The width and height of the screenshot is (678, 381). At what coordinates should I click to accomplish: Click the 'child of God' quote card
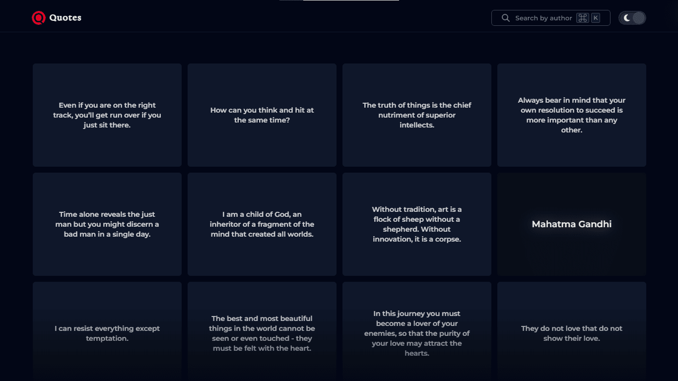tap(262, 224)
